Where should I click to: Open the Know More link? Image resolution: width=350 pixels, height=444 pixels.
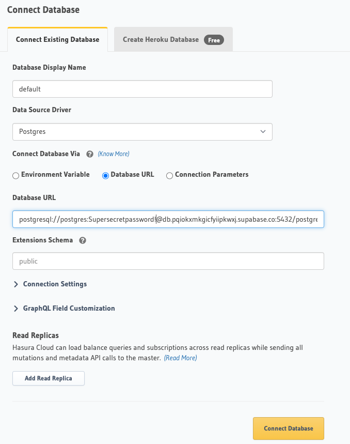click(113, 154)
